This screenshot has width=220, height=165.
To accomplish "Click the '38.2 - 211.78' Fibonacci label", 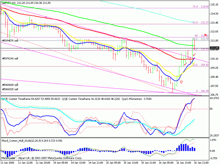I will (201, 39).
